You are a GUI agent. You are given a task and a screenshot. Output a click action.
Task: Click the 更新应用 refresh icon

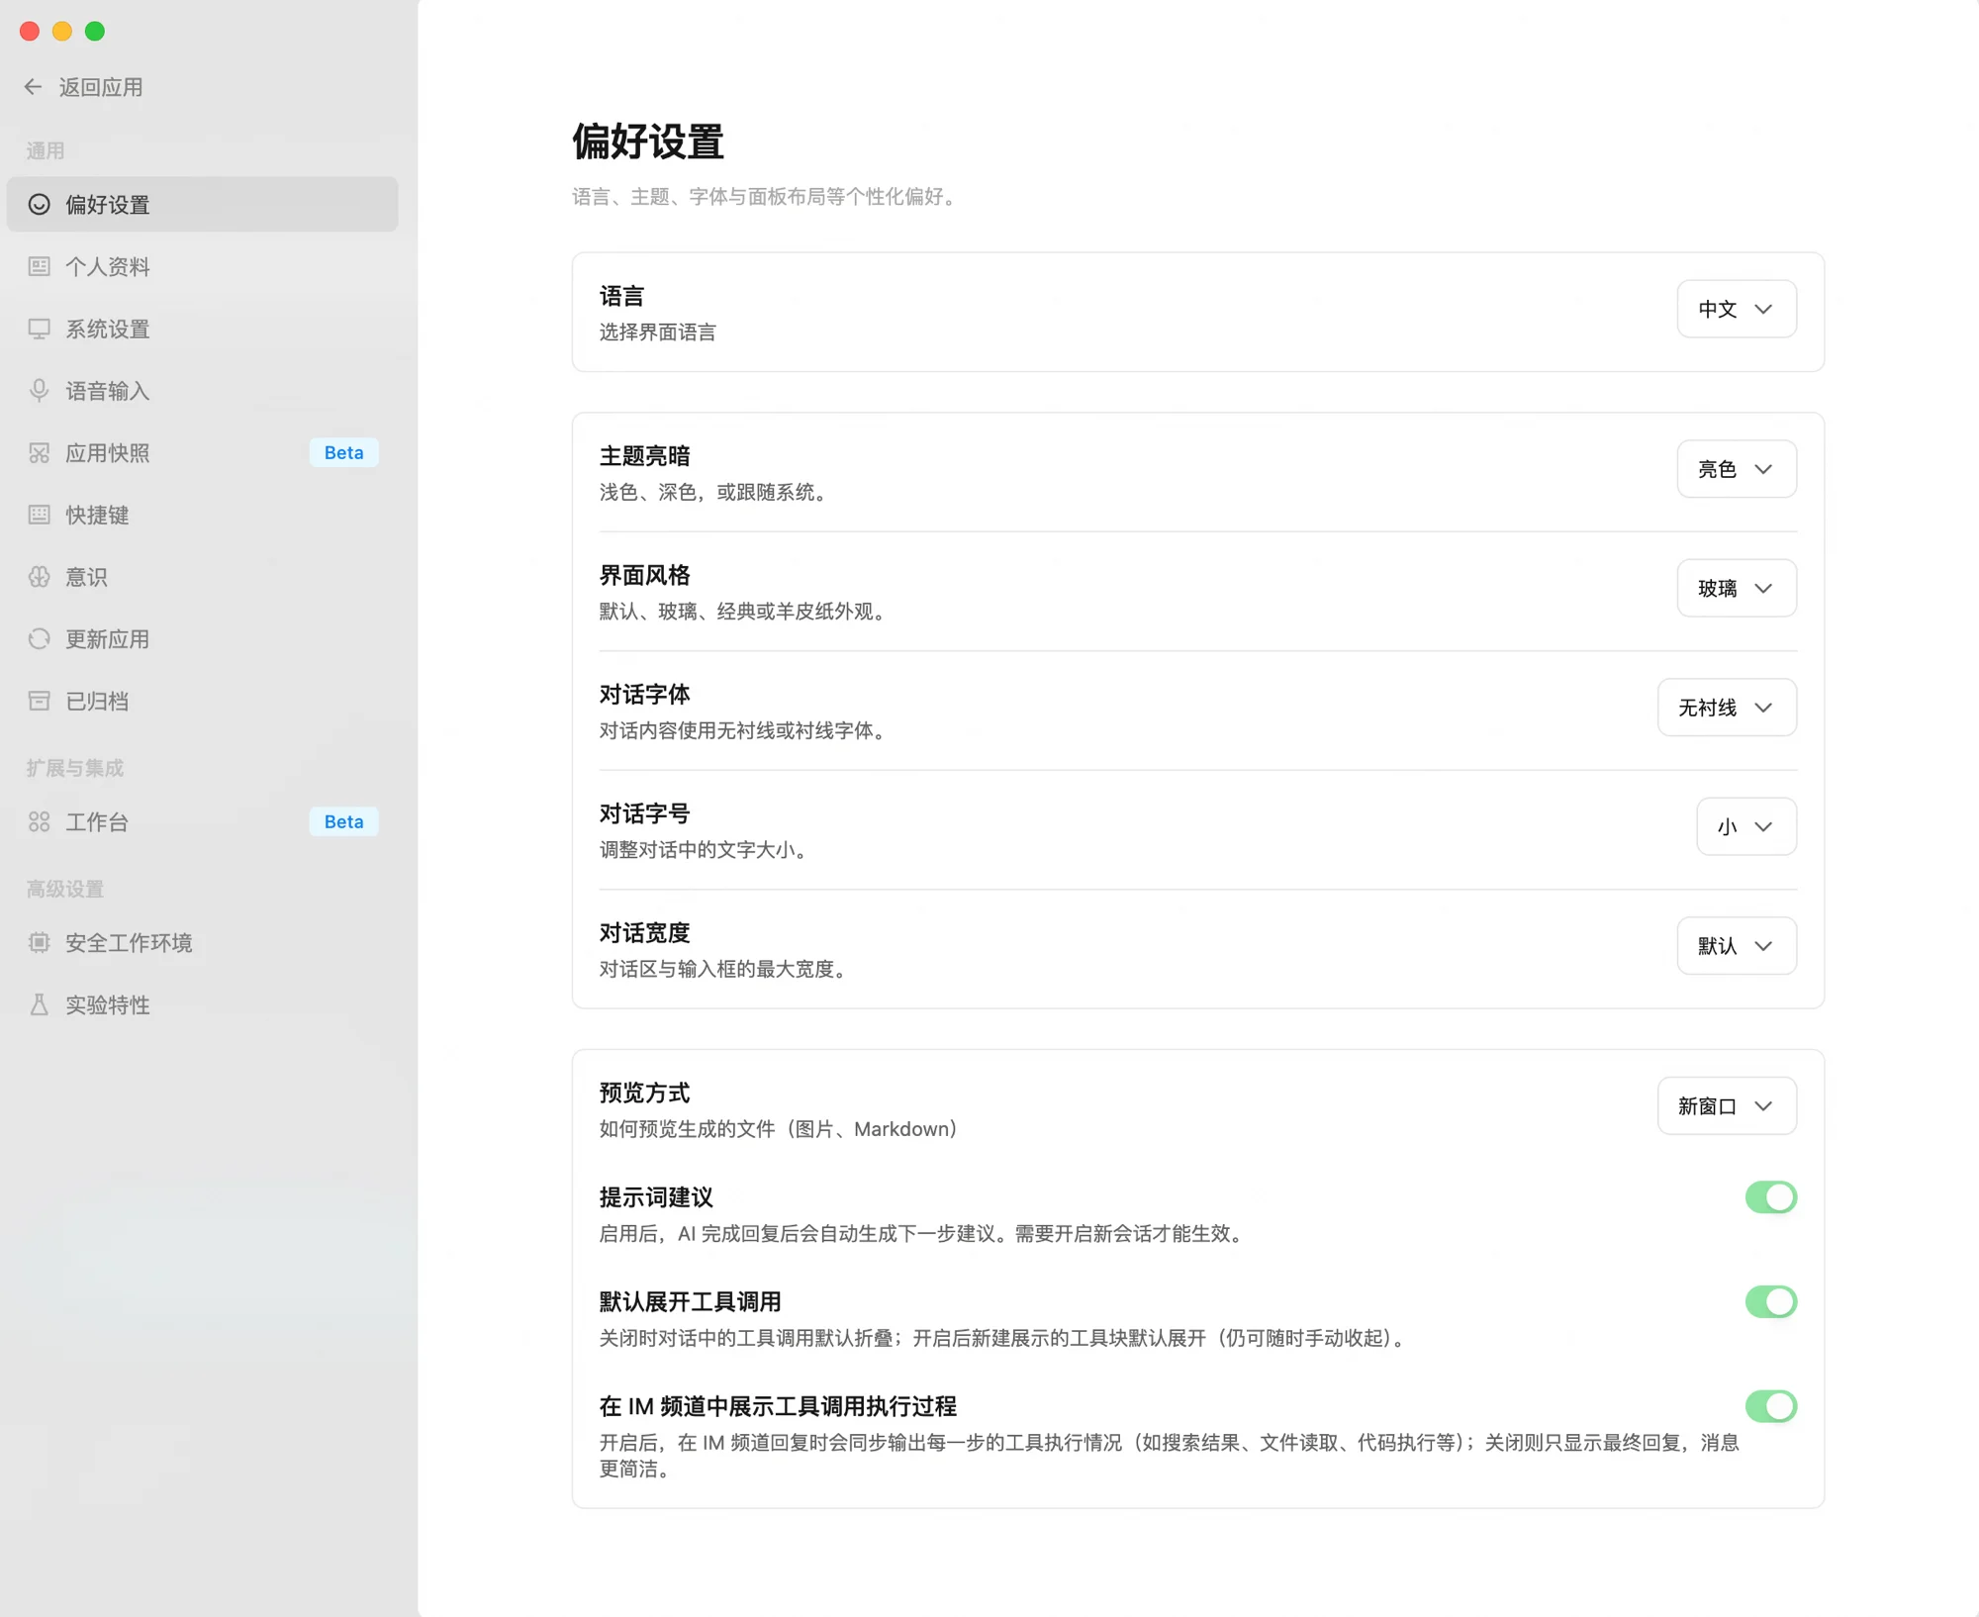pyautogui.click(x=40, y=639)
